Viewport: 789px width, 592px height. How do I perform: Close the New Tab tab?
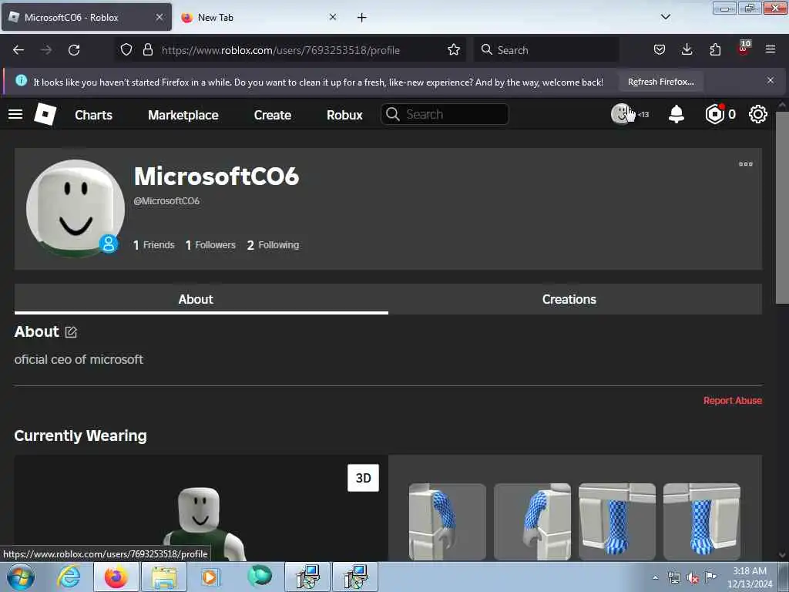click(333, 17)
